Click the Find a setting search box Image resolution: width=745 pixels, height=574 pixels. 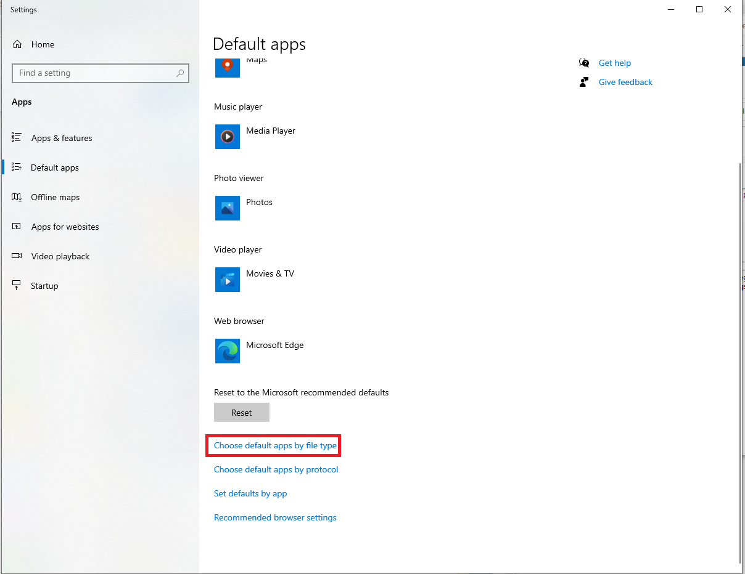101,73
